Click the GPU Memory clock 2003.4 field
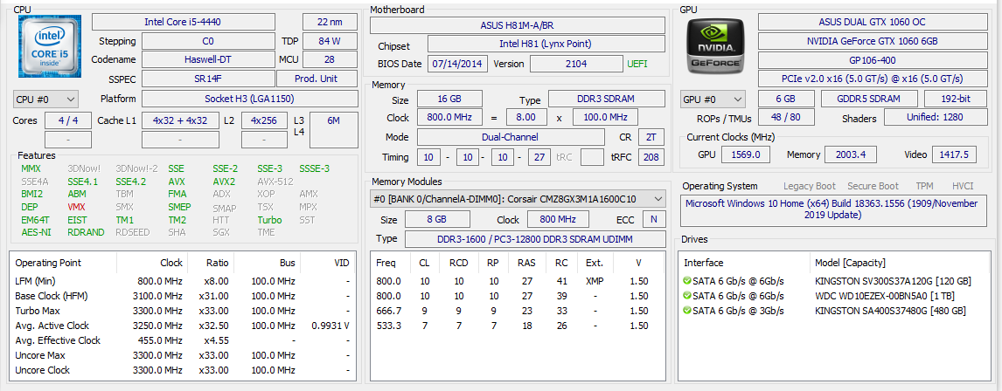Viewport: 1002px width, 391px height. tap(851, 154)
